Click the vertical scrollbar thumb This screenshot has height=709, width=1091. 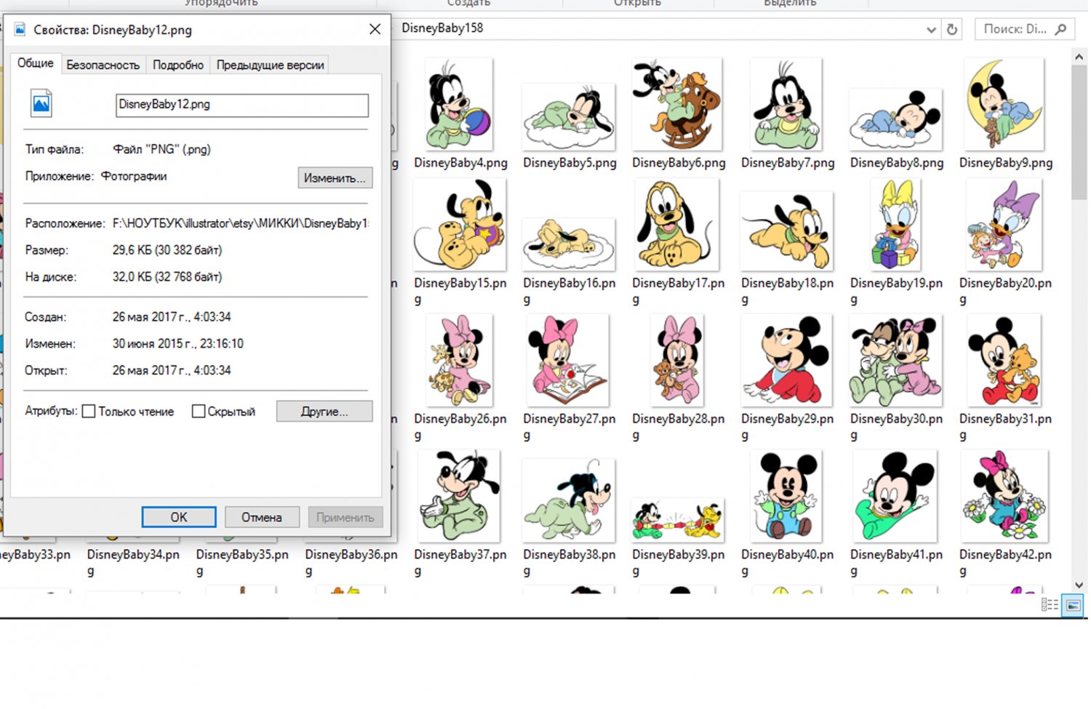(1079, 132)
